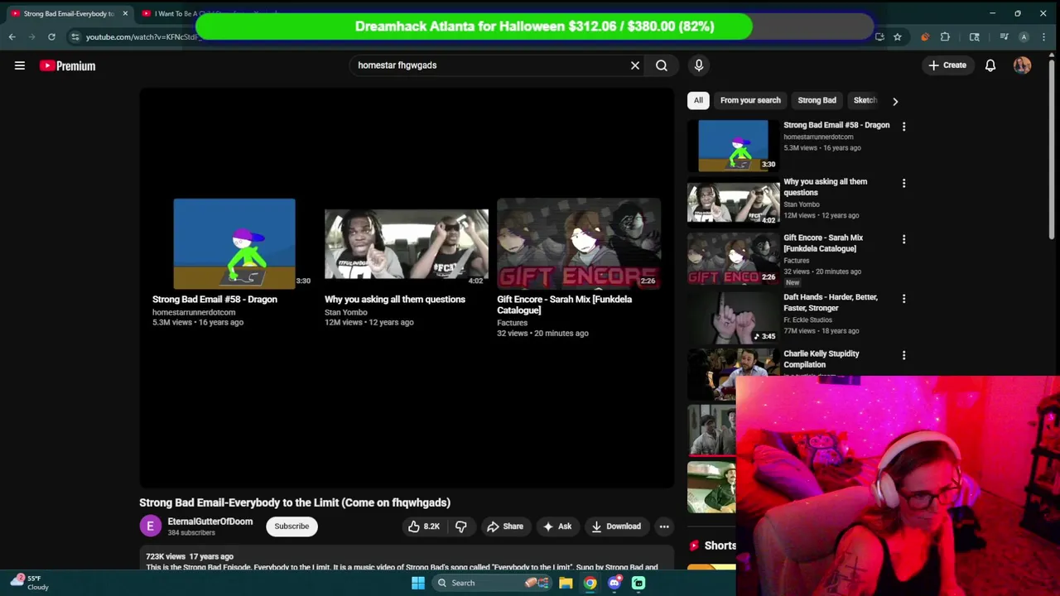Screen dimensions: 1060x596
Task: Open options menu for Strong Bad Email #58 sidebar item
Action: [903, 127]
